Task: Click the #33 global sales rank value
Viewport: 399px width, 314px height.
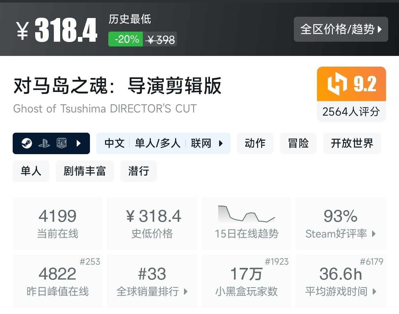Action: (152, 274)
